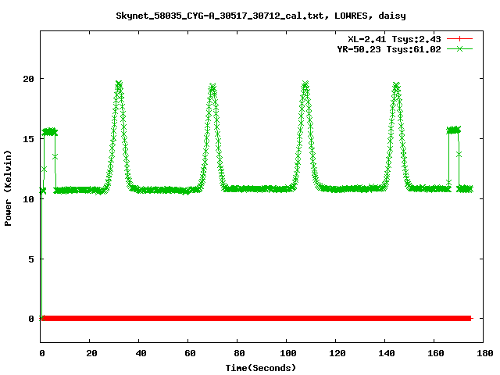Select the XL-2.41 Tsys:2.43 legend entry
Screen dimensions: 500x375
point(394,39)
